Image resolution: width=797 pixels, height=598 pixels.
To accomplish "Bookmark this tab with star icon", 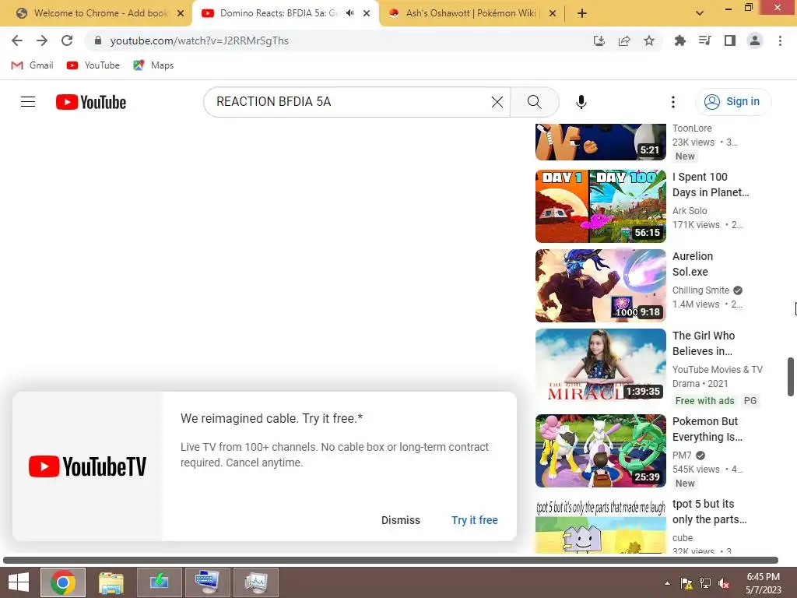I will 649,40.
